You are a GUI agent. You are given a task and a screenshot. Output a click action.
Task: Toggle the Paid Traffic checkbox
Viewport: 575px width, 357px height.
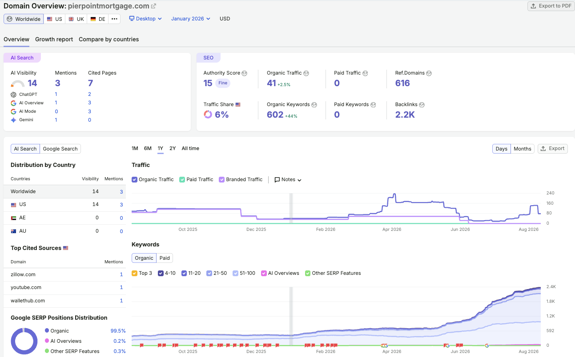coord(182,179)
